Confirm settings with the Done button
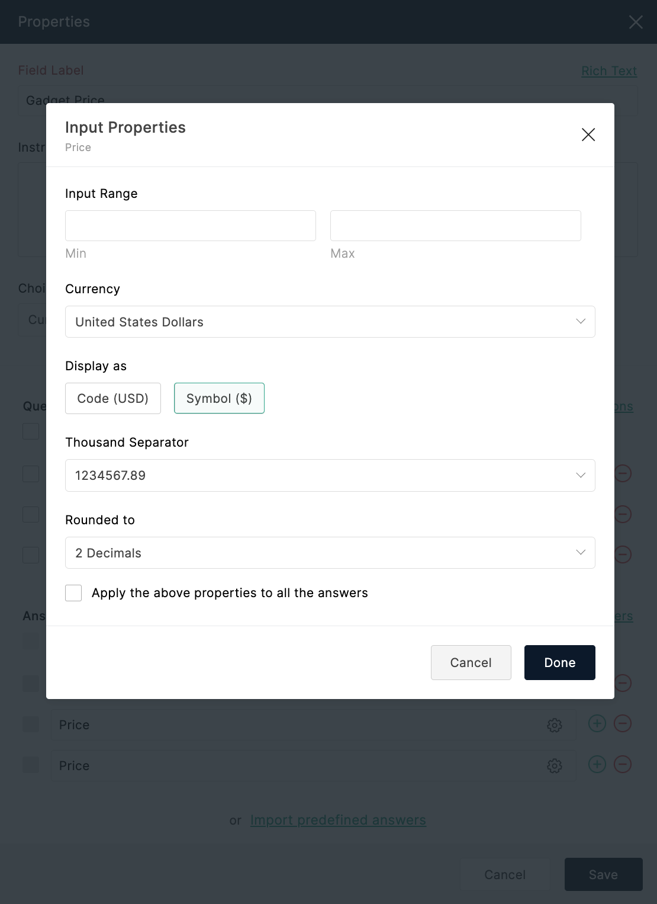The image size is (657, 904). [559, 662]
